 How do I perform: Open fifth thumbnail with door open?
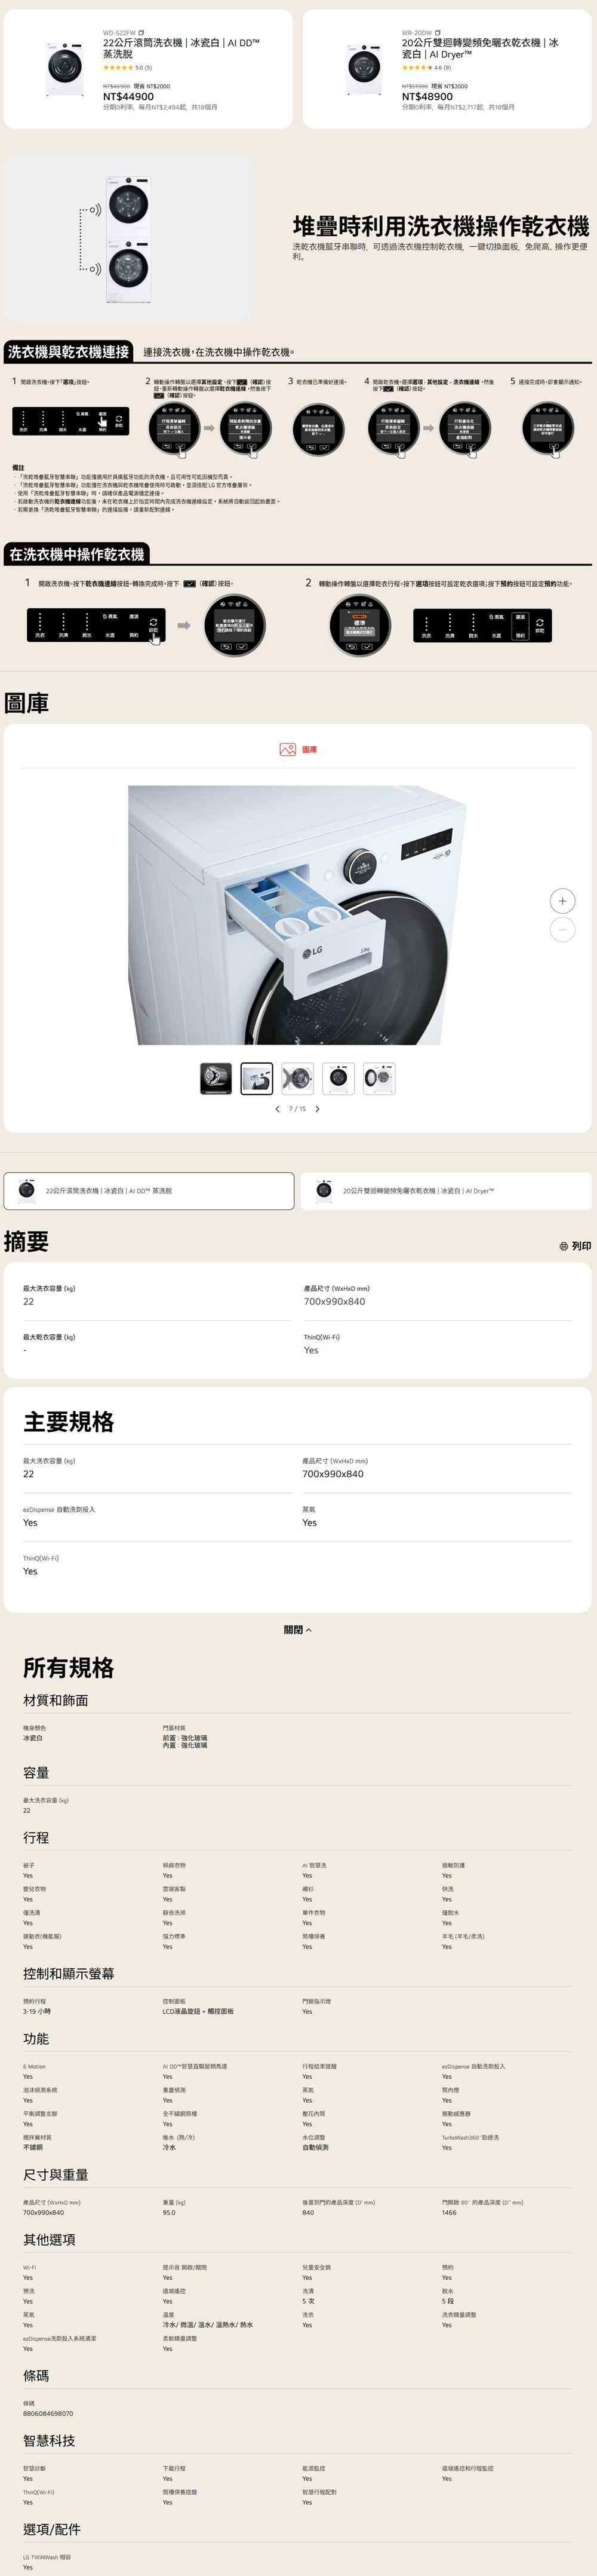(x=379, y=1078)
